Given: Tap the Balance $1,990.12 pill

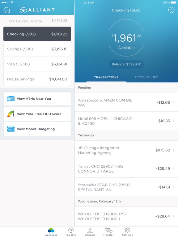Looking at the screenshot, I should (x=126, y=64).
